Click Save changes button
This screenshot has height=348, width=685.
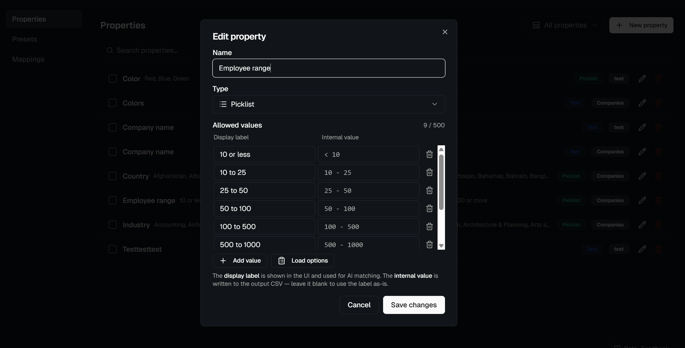click(413, 305)
